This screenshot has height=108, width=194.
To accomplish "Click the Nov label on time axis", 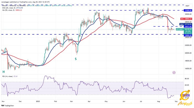I will tap(3, 101).
